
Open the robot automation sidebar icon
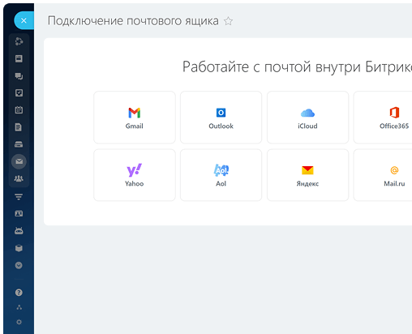pyautogui.click(x=19, y=231)
